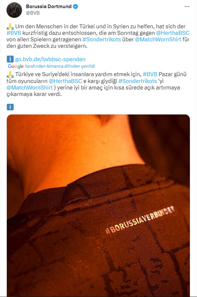Click the Borussia Dortmund account name
197x297 pixels.
pos(49,7)
